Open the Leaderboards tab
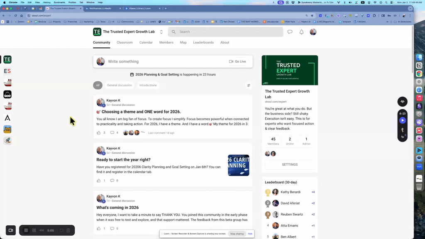The width and height of the screenshot is (425, 239). tap(203, 43)
